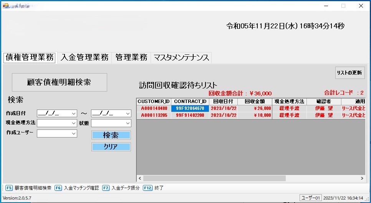Image resolution: width=371 pixels, height=203 pixels.
Task: Click the 確認者 column header
Action: pos(324,101)
